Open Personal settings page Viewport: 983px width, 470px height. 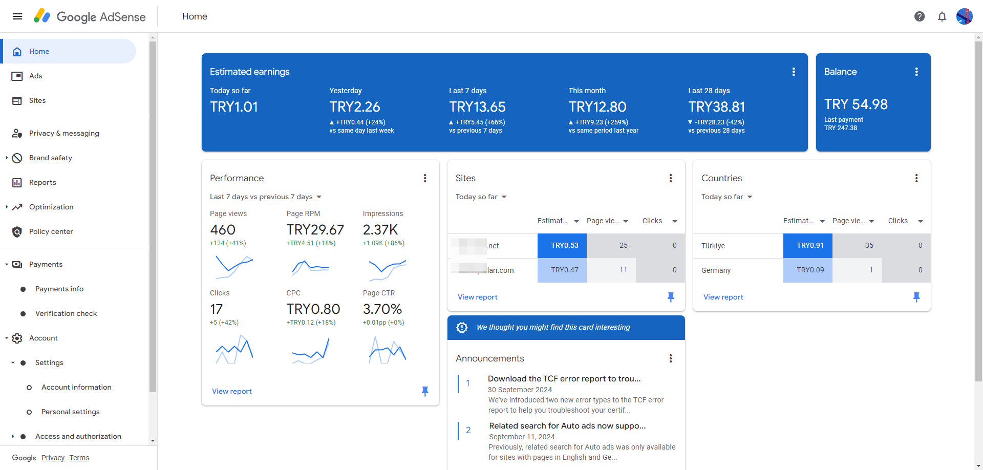click(x=71, y=412)
